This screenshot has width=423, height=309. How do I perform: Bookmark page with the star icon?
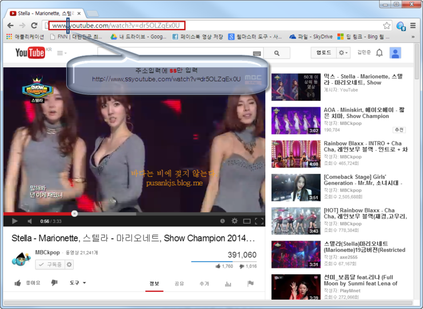(386, 26)
